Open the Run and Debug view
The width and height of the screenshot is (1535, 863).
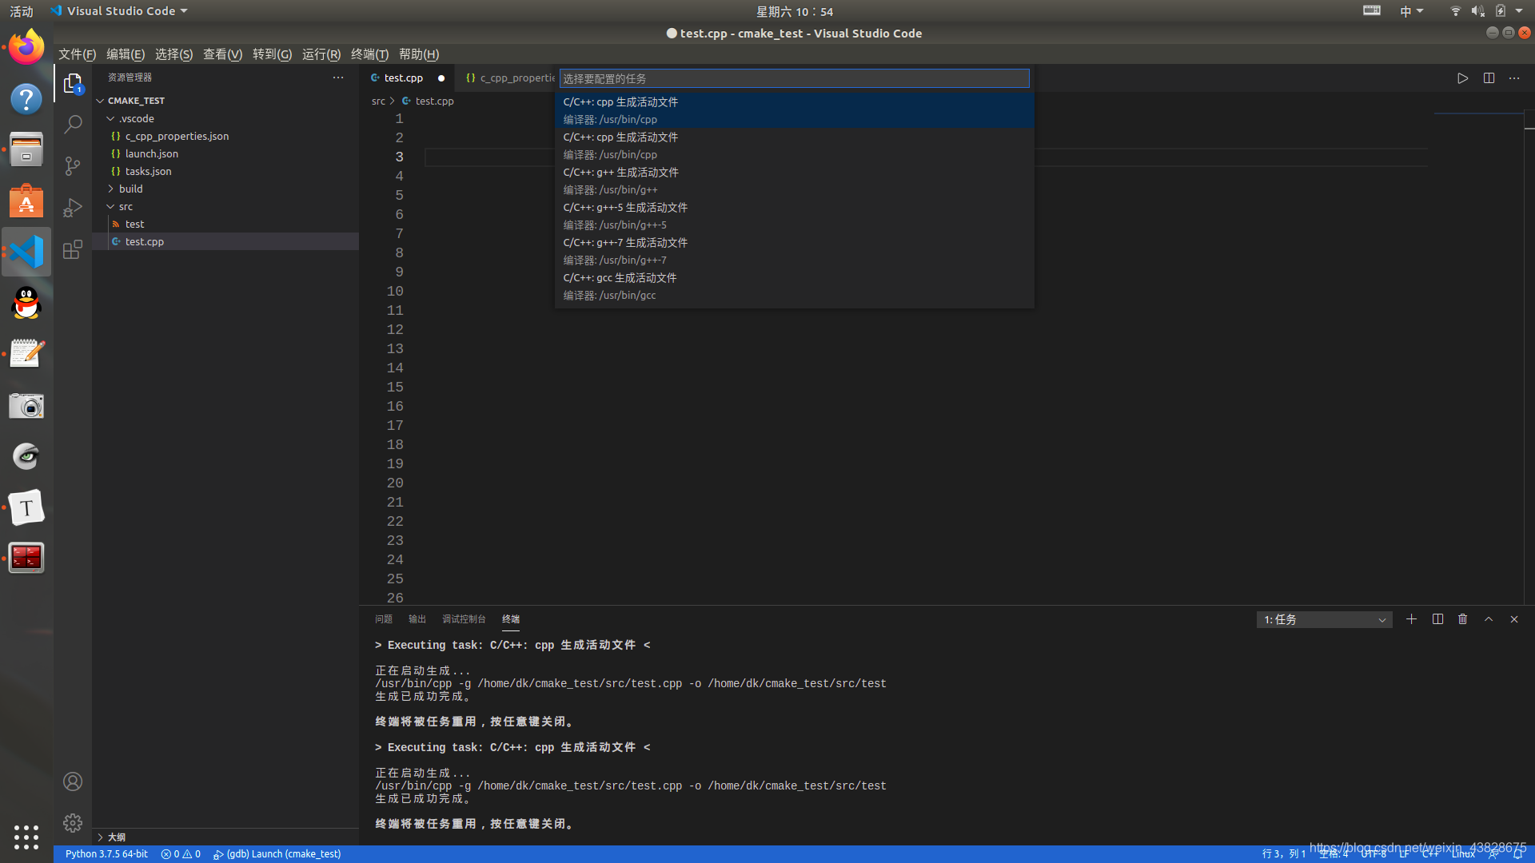coord(73,208)
